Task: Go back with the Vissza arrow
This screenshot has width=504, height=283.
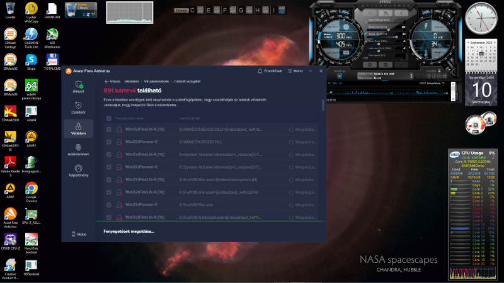Action: [x=112, y=82]
